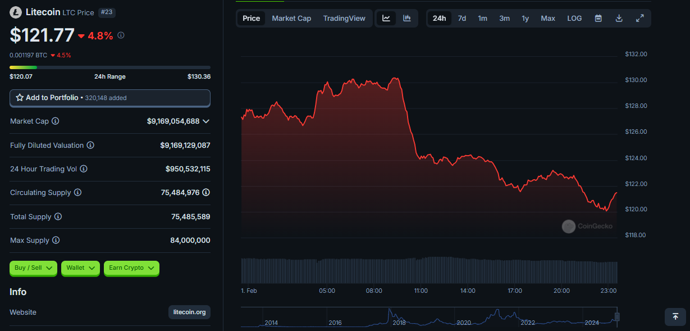This screenshot has width=690, height=331.
Task: Open the Wallet dropdown
Action: pos(80,268)
